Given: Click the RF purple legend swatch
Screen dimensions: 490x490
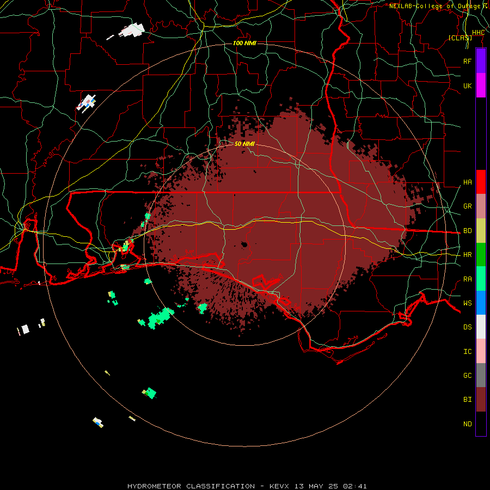Looking at the screenshot, I should 481,61.
